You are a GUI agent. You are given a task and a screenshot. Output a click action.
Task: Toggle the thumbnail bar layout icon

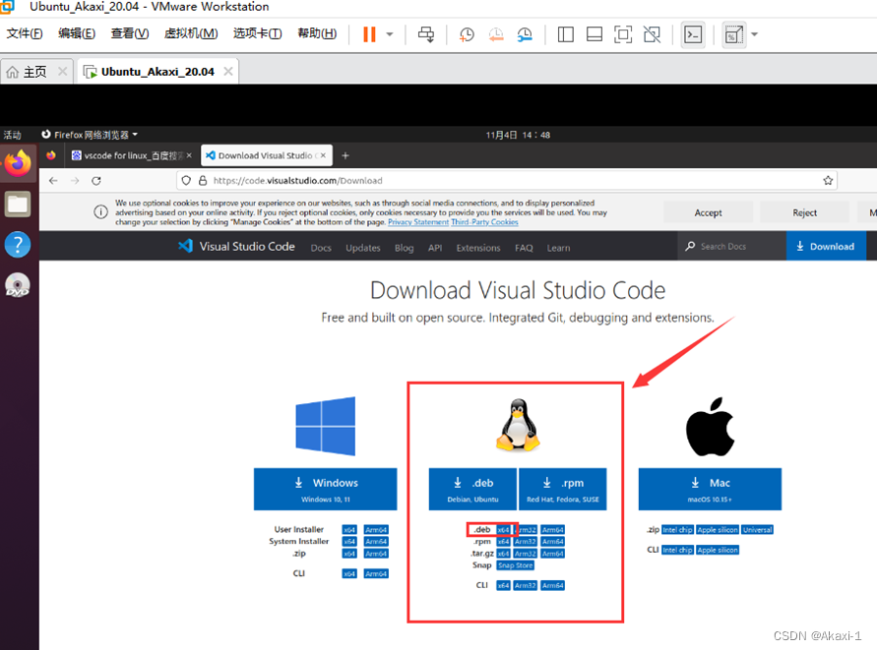(594, 34)
